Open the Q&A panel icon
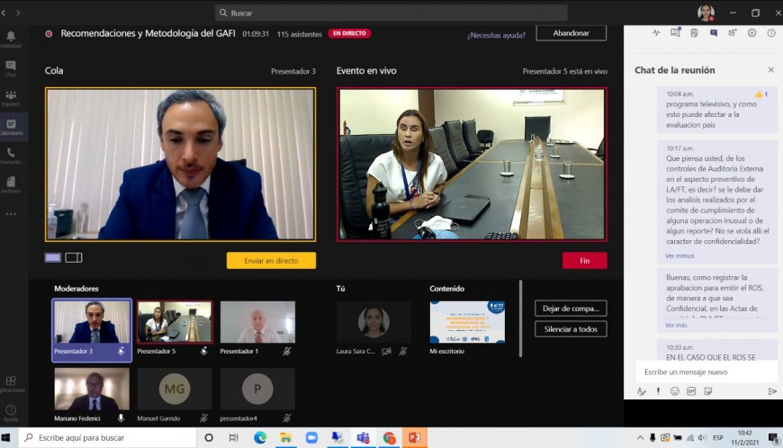The width and height of the screenshot is (783, 448). (x=675, y=32)
